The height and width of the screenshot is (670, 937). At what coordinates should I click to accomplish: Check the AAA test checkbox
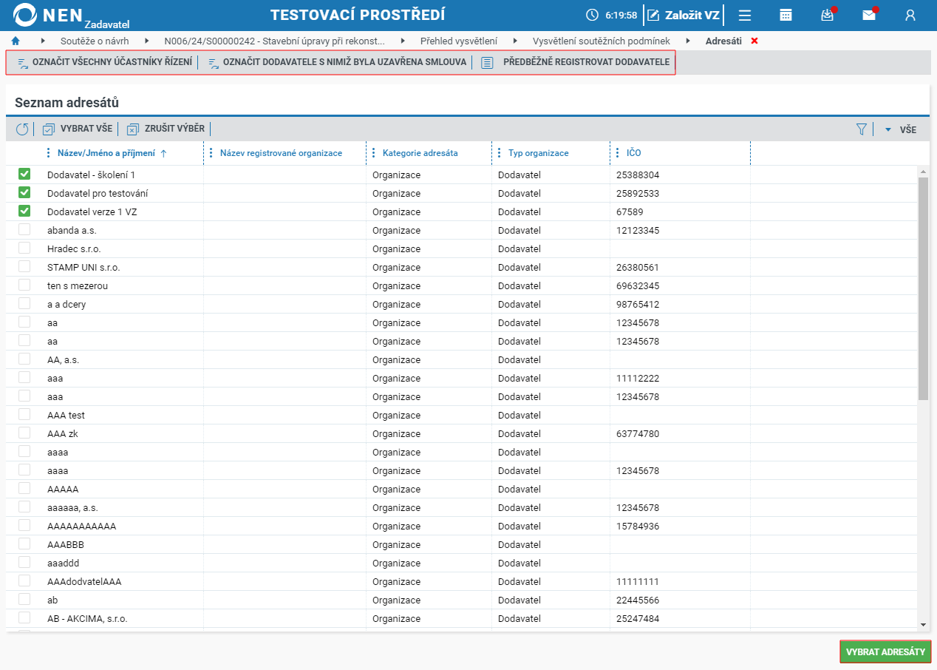(24, 414)
